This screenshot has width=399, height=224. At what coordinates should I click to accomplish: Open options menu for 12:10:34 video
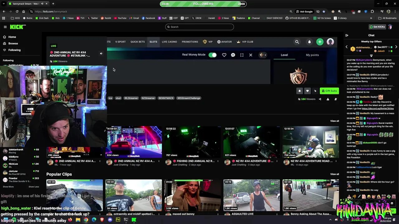(336, 161)
